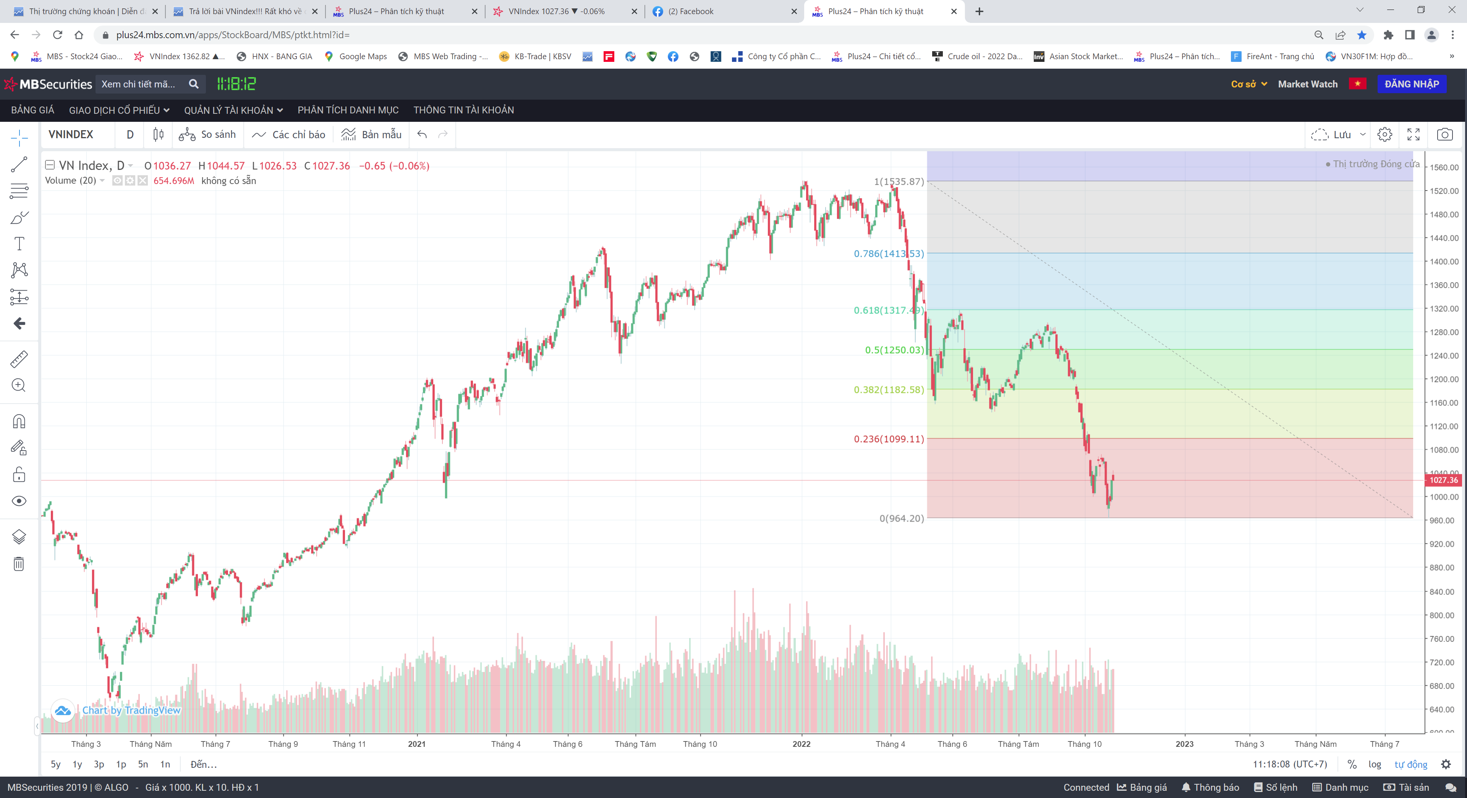
Task: Click the trash remove drawings icon
Action: point(19,564)
